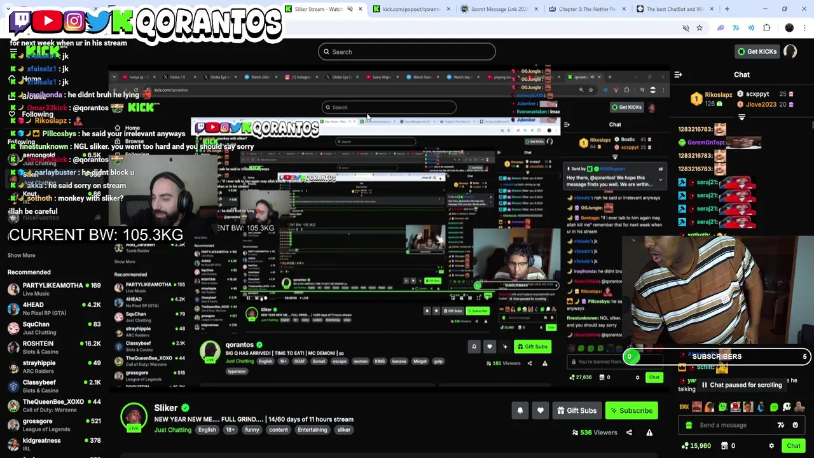Open the Chrome three-dot menu

tap(804, 28)
